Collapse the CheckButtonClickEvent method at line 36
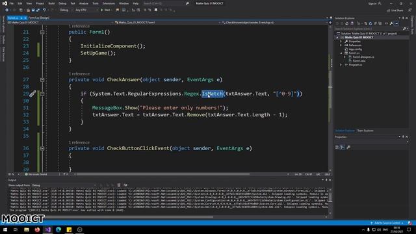This screenshot has height=234, width=416. click(x=42, y=148)
